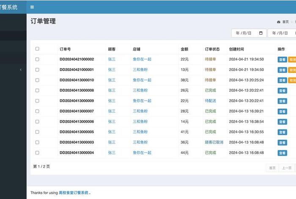Click the 上一页 pagination button

coord(287,168)
